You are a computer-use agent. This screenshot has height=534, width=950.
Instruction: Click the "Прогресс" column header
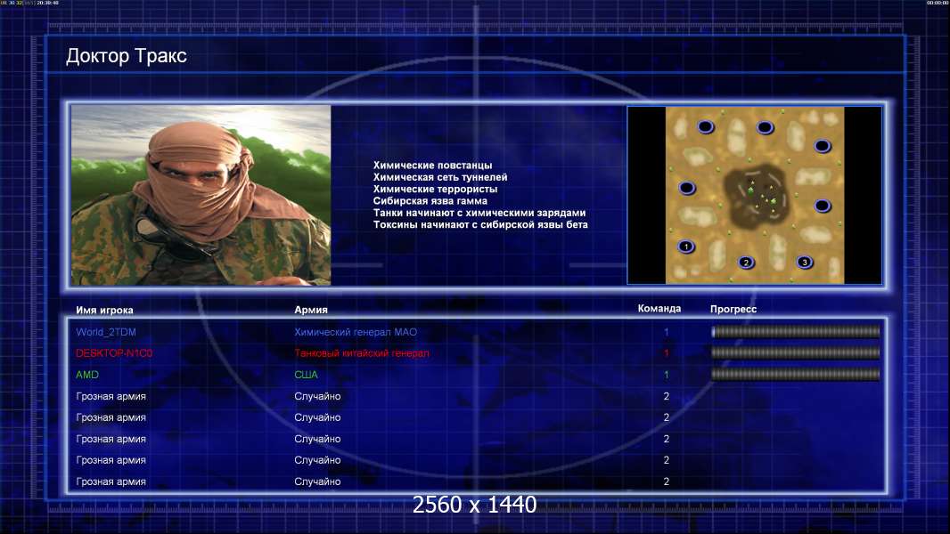pos(733,309)
